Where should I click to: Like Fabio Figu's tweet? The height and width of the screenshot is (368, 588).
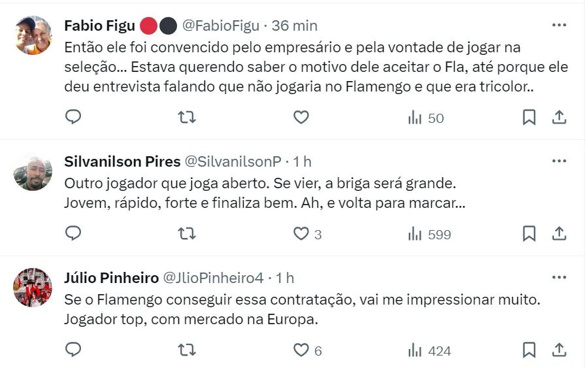pos(301,118)
